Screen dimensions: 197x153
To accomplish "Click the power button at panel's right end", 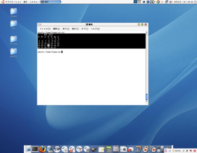I will coord(195,2).
